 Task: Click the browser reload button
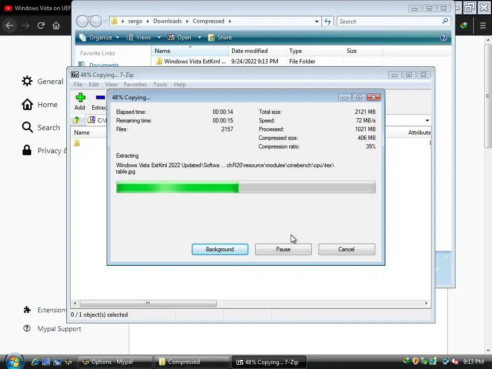point(41,25)
